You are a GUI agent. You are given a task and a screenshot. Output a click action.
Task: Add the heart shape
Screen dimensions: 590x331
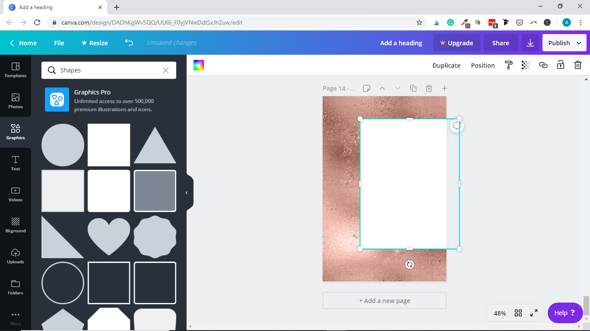coord(109,236)
